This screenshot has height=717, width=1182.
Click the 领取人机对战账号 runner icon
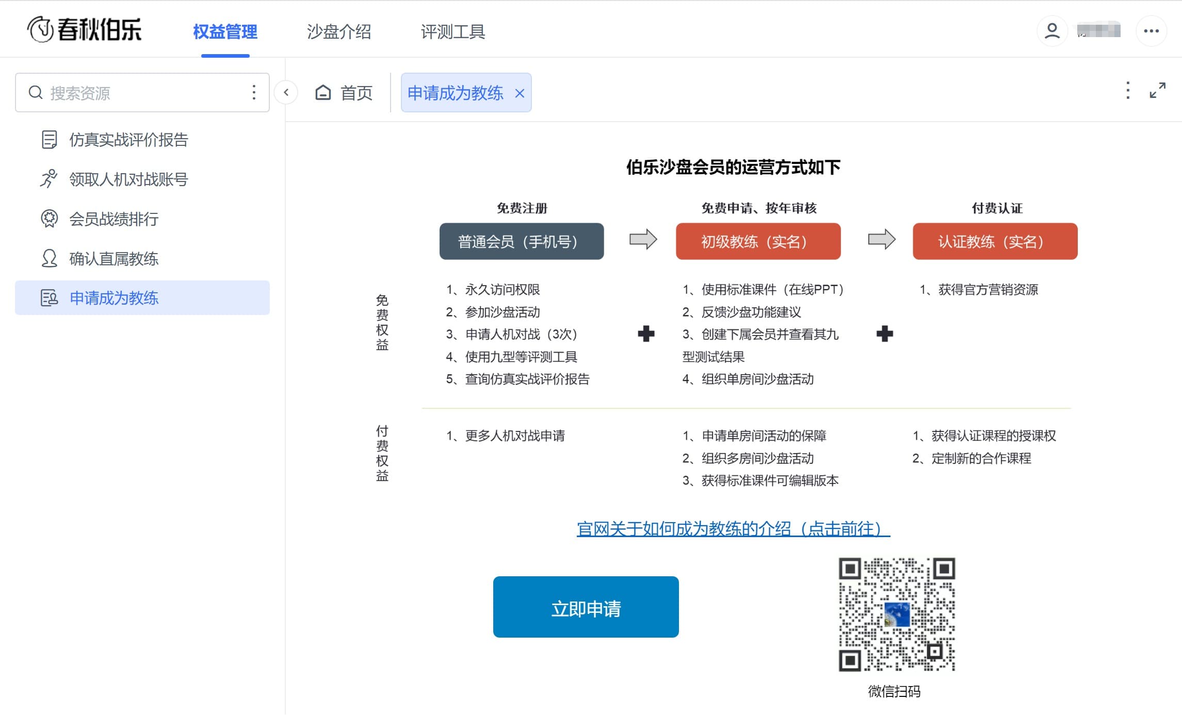49,179
